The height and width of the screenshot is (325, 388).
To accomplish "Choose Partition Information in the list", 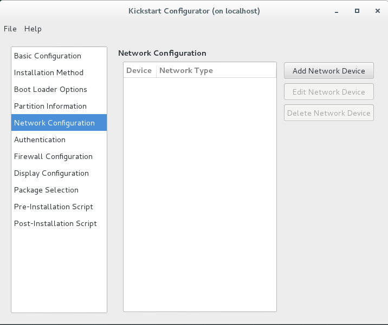I will pos(59,106).
